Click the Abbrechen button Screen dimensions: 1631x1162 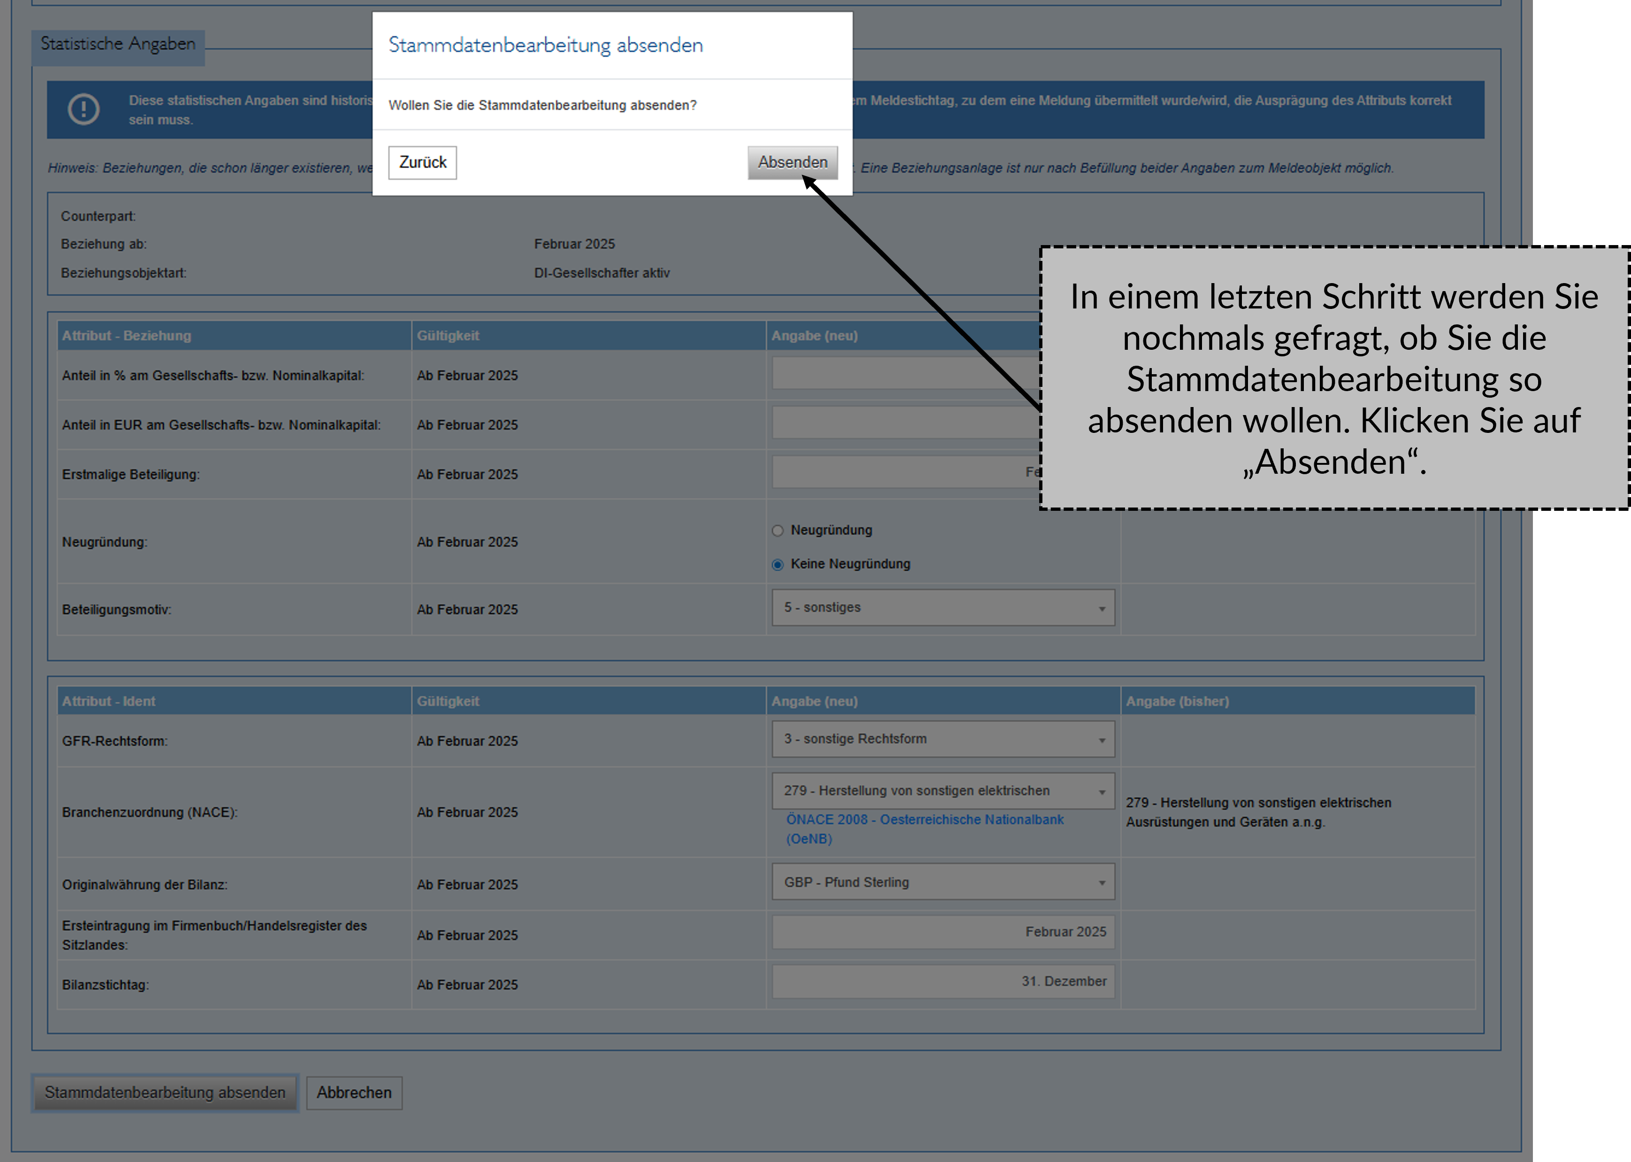click(x=354, y=1093)
